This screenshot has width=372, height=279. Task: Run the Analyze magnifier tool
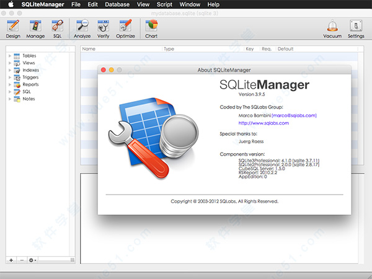pos(82,29)
